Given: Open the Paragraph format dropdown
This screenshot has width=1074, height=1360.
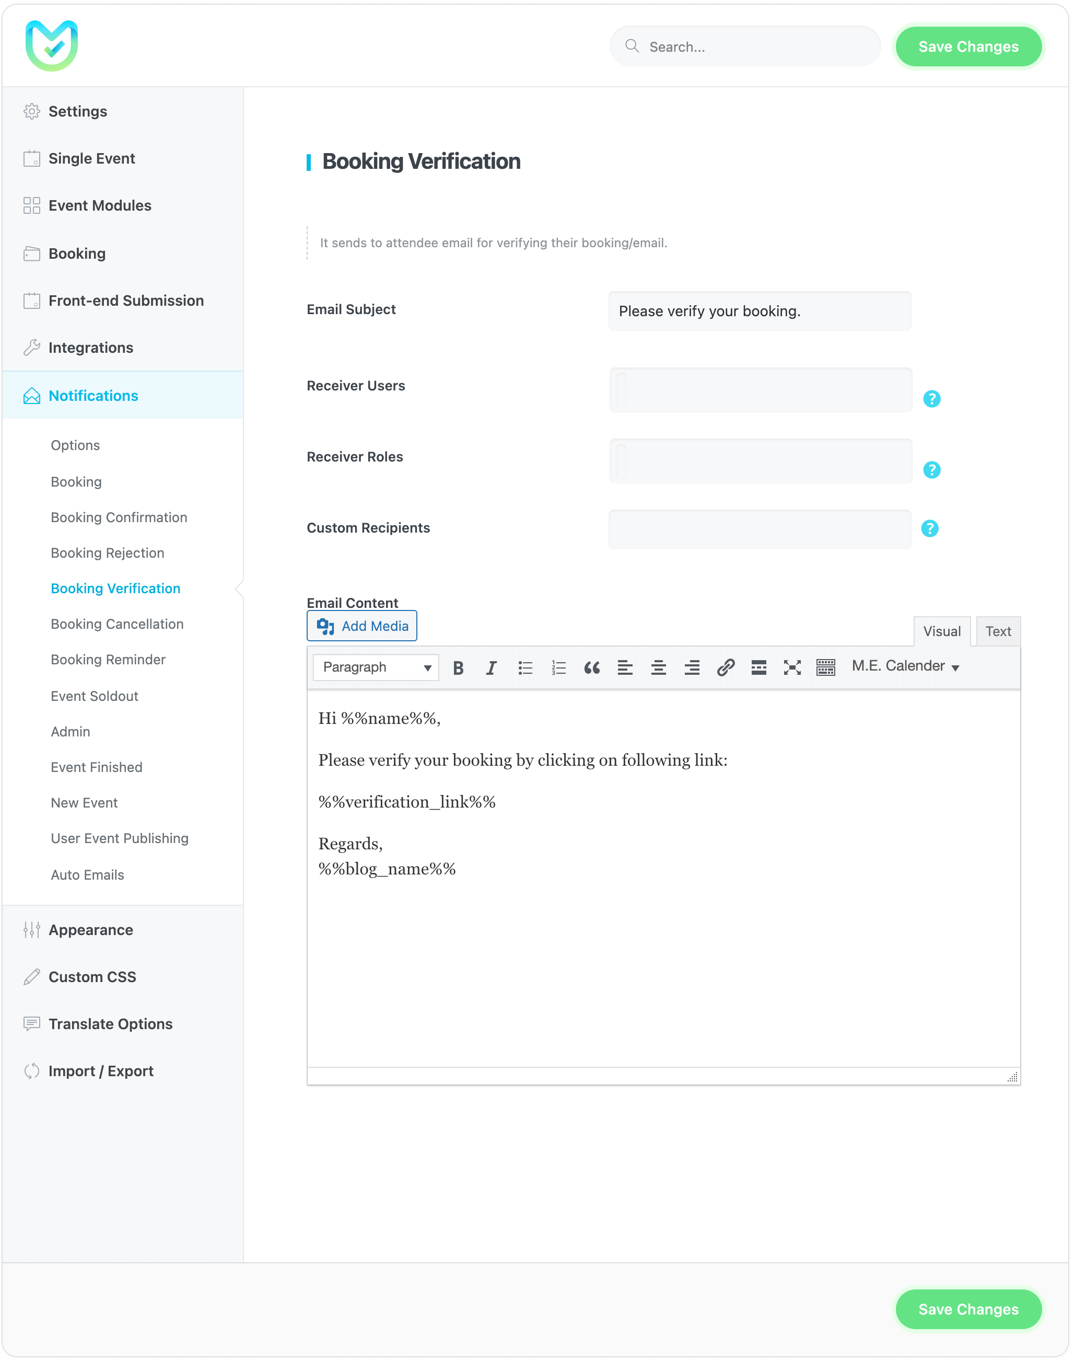Looking at the screenshot, I should click(x=376, y=667).
